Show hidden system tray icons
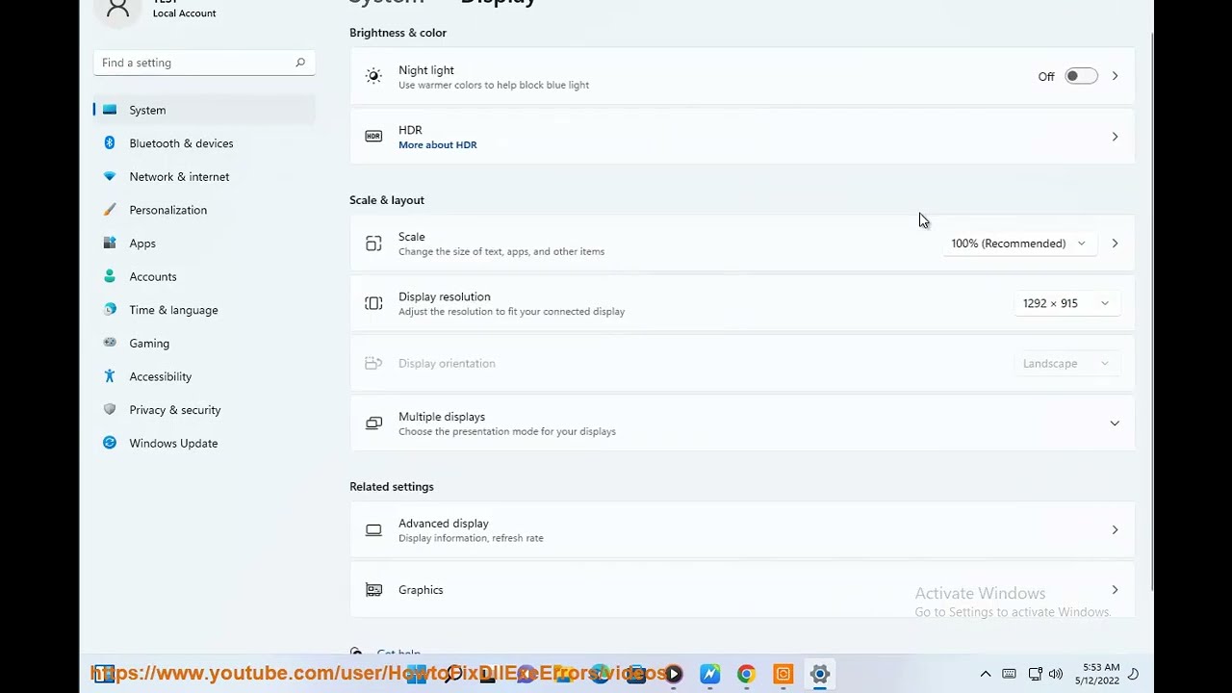Viewport: 1232px width, 693px height. click(986, 675)
